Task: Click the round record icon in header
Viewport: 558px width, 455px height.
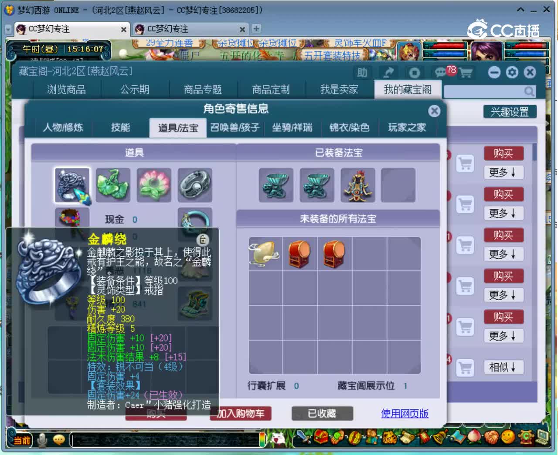Action: (414, 73)
